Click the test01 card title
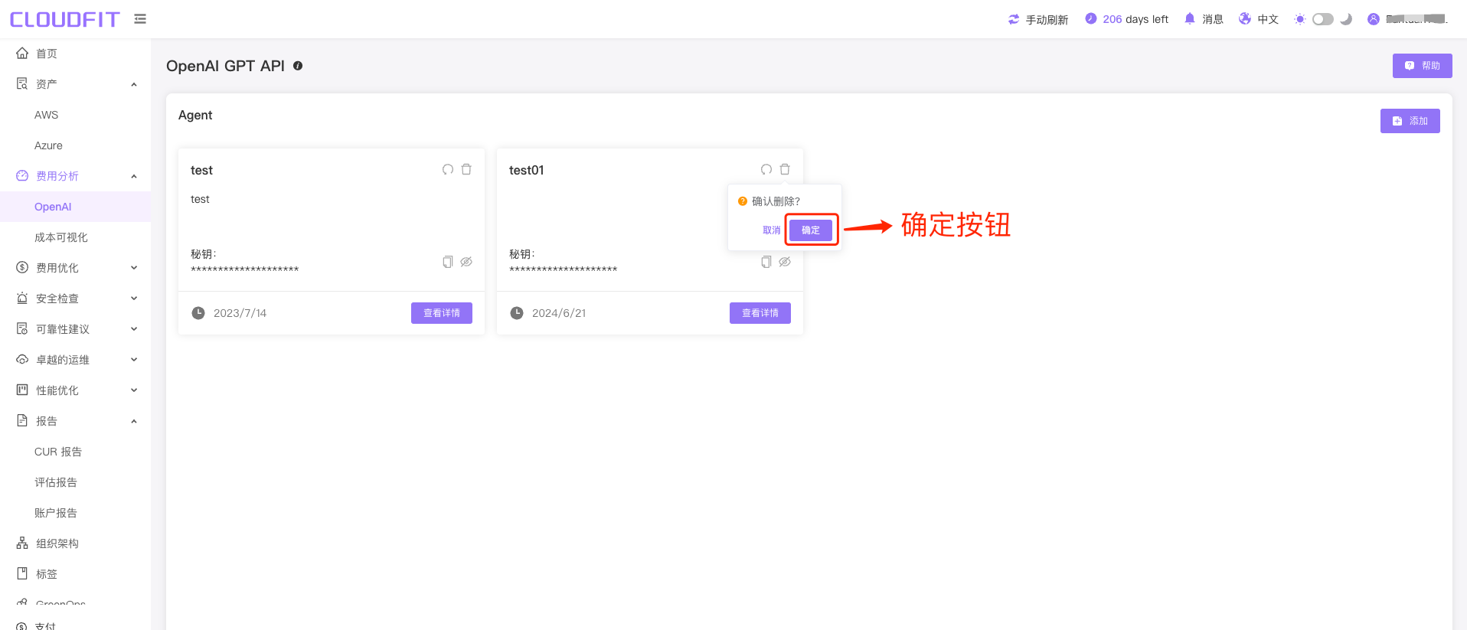The image size is (1467, 630). point(527,170)
